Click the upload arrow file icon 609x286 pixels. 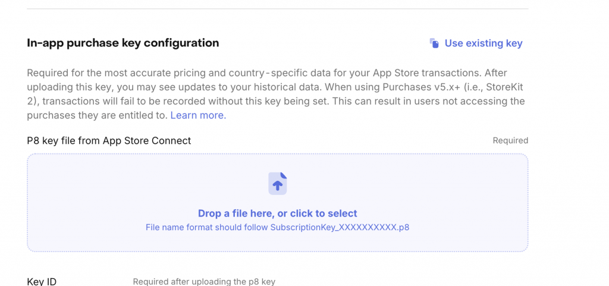[x=278, y=184]
